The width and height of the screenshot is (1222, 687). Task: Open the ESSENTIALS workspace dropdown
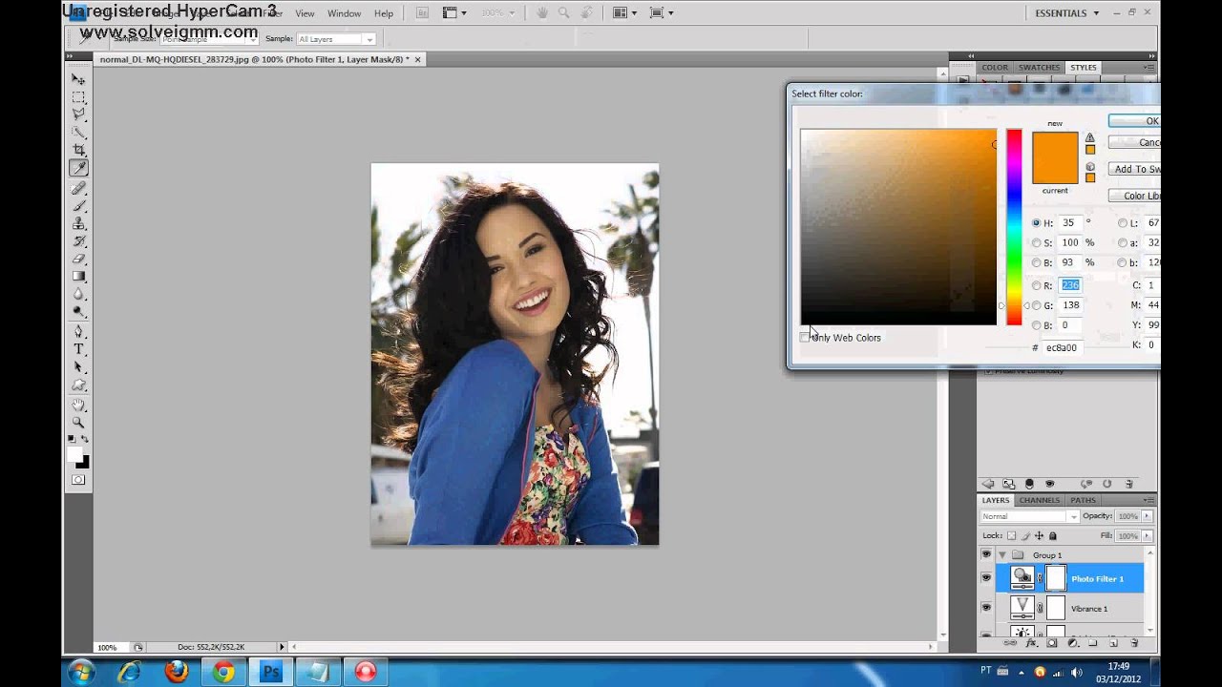pos(1066,13)
